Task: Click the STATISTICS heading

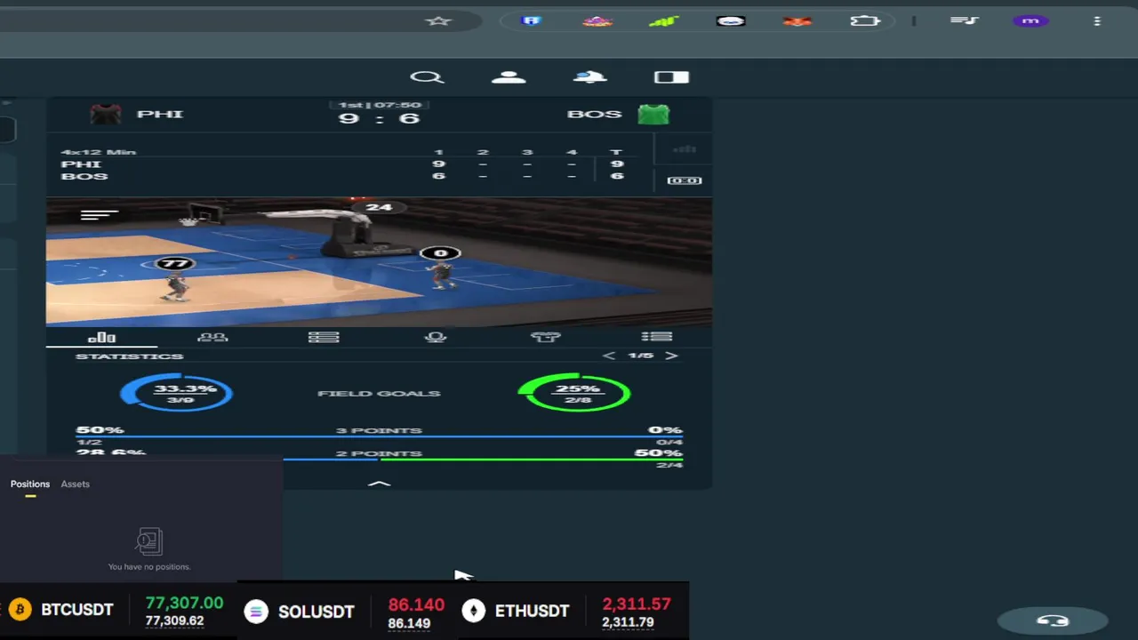Action: [x=129, y=356]
